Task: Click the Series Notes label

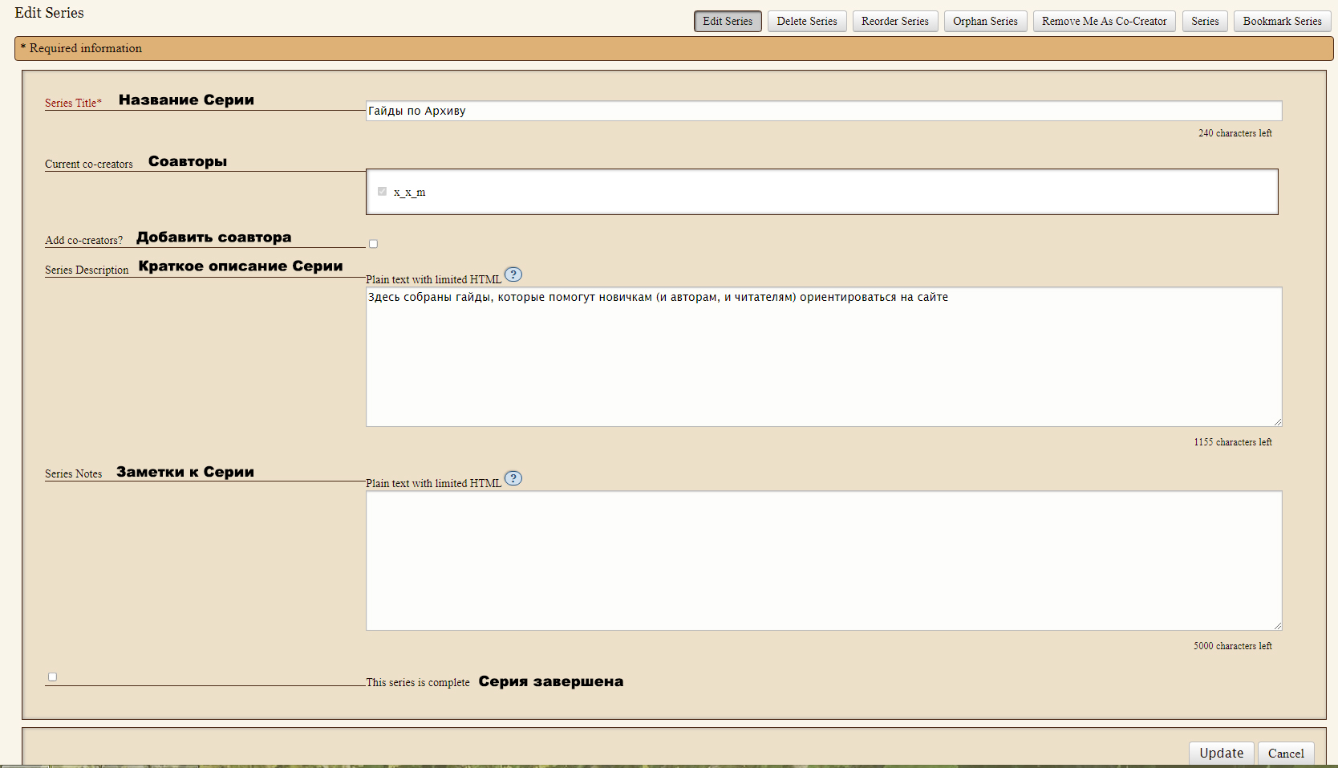Action: 74,473
